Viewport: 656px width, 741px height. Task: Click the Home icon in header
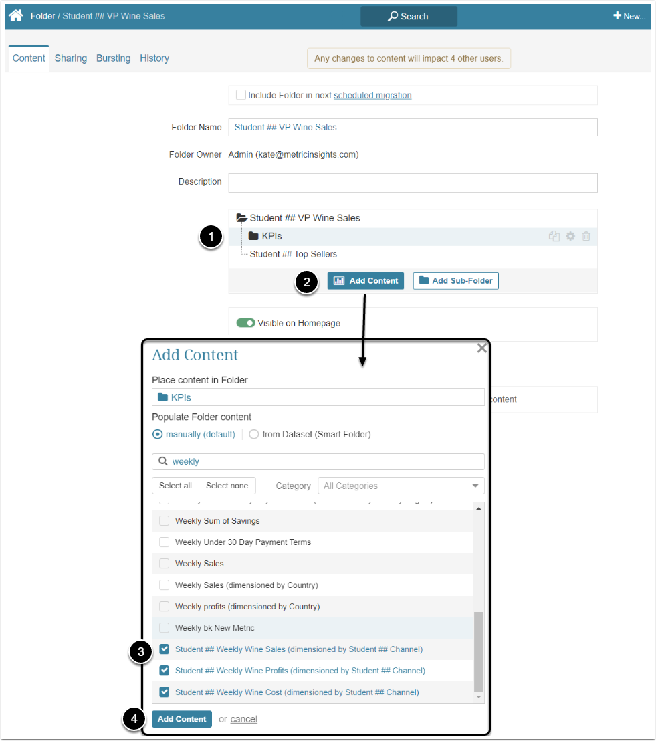coord(16,16)
